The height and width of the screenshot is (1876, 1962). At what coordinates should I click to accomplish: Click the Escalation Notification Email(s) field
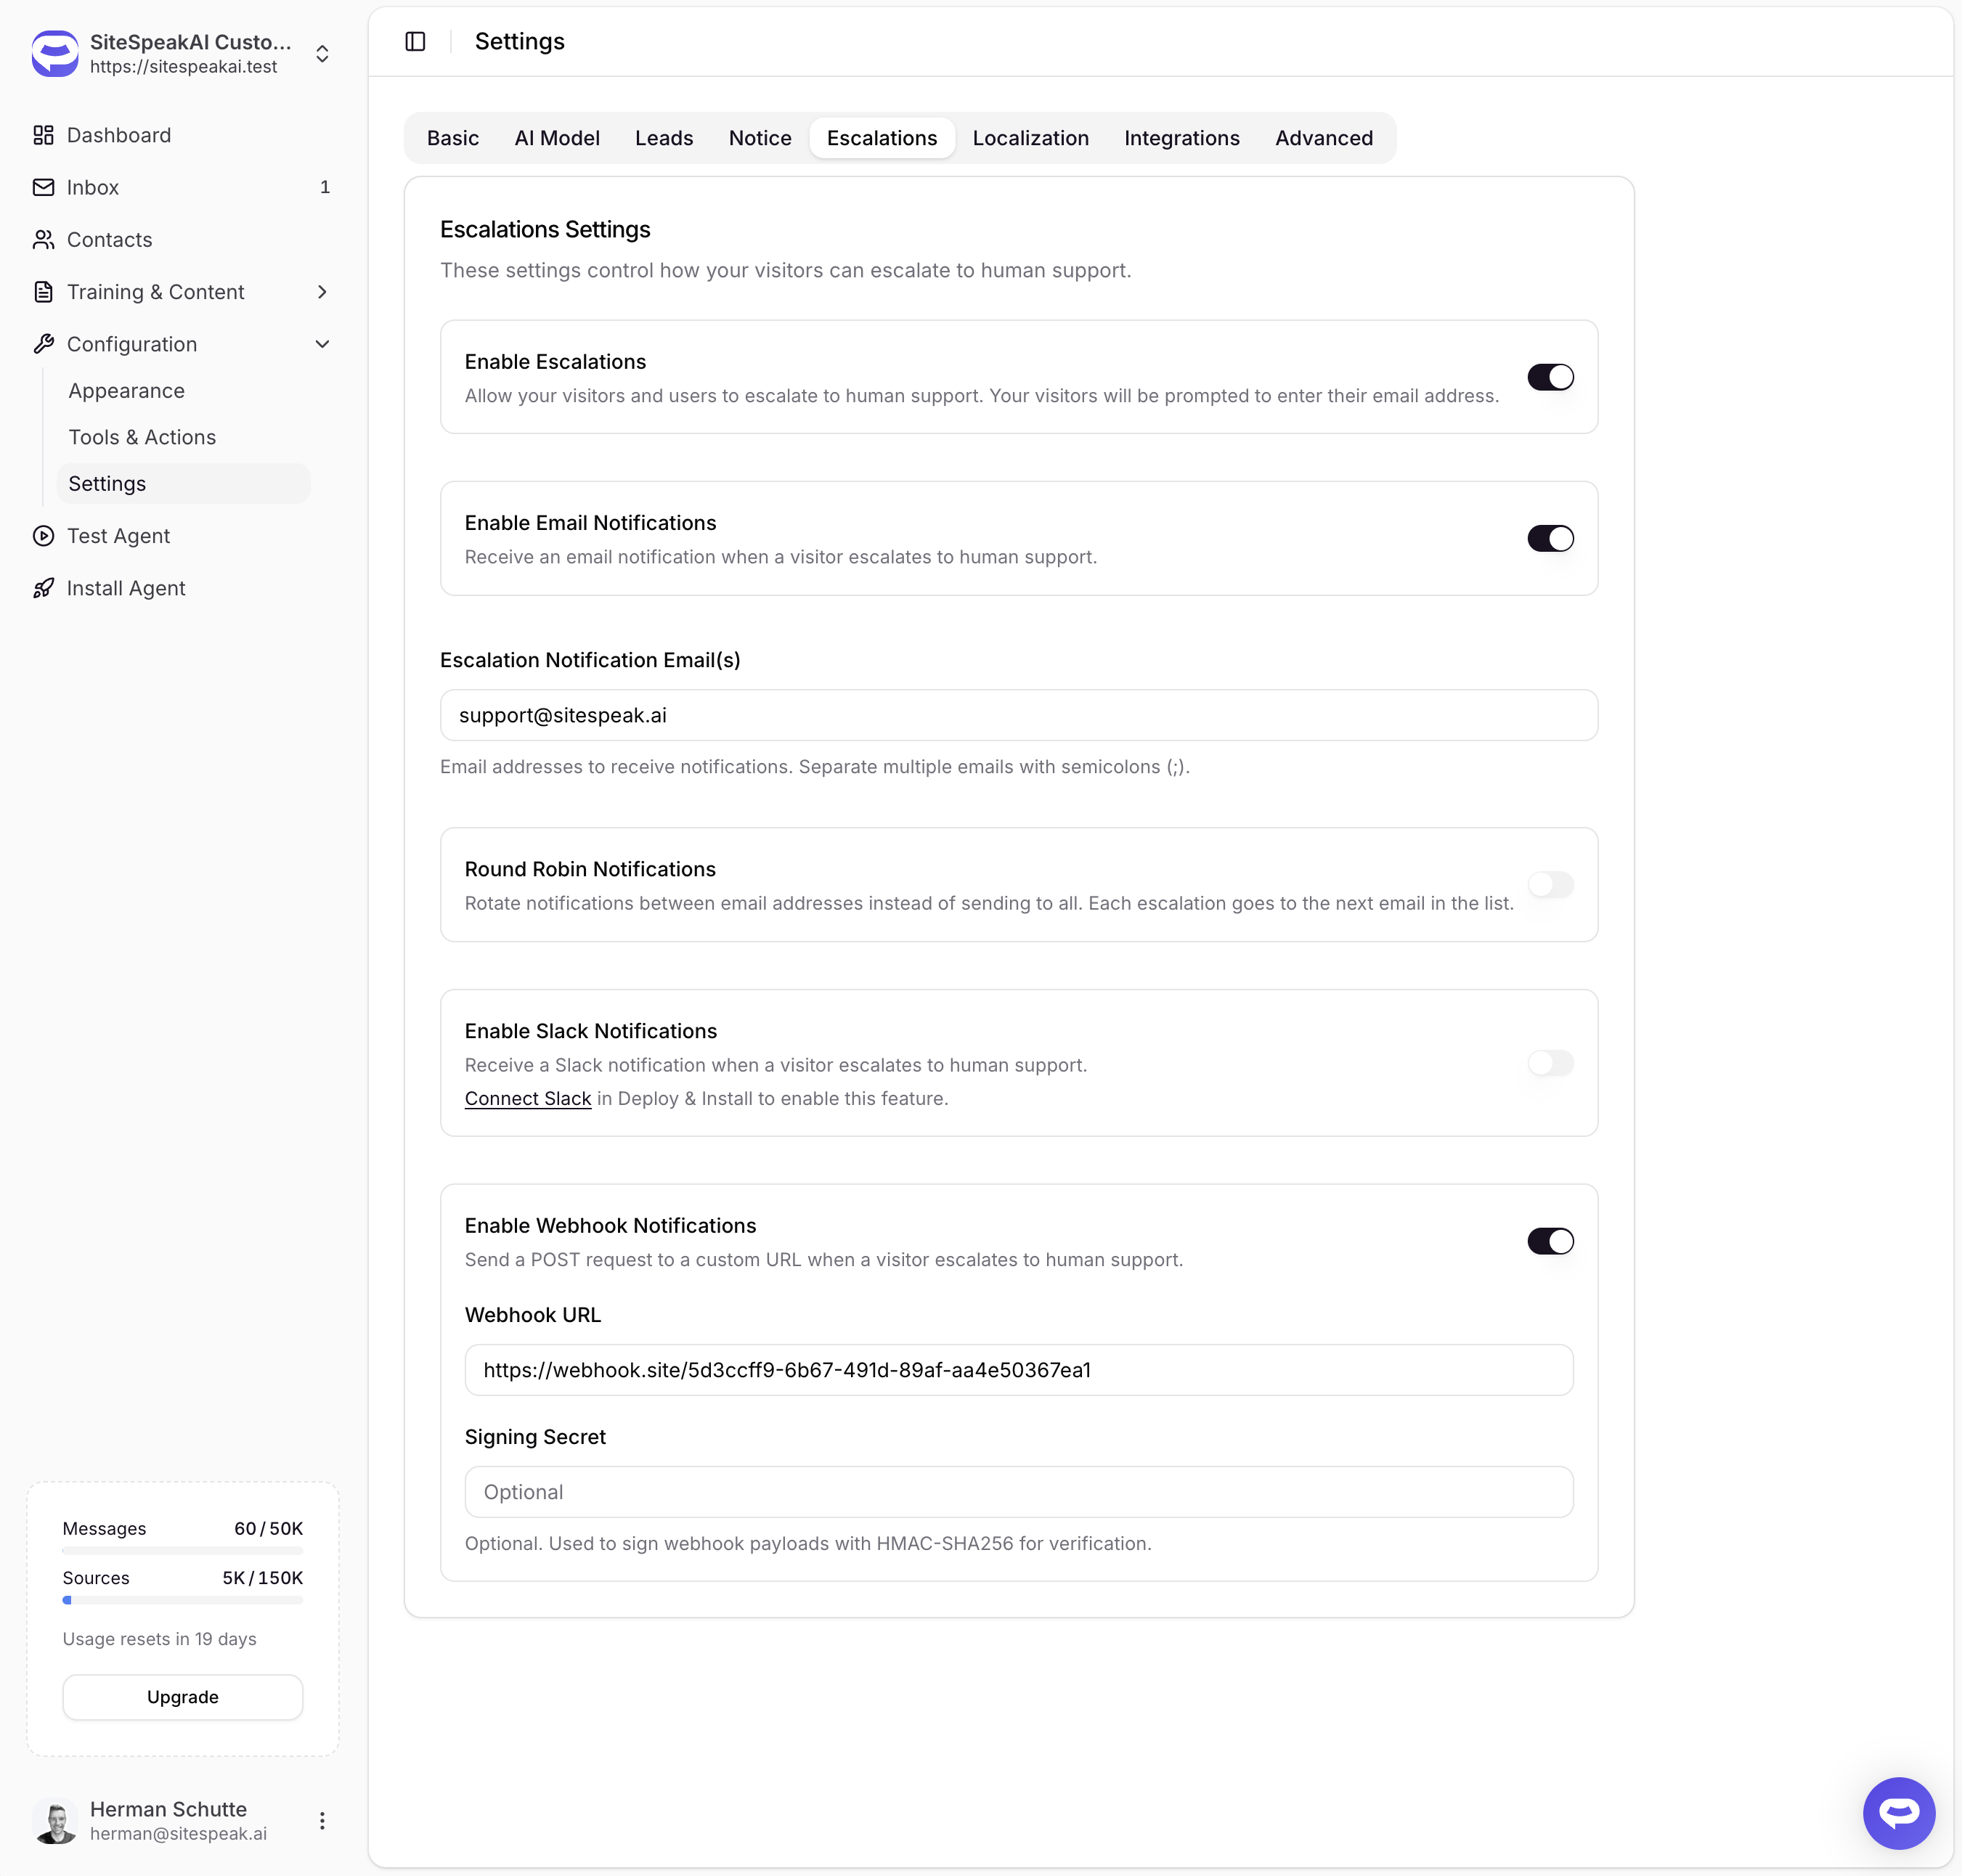pyautogui.click(x=1019, y=715)
